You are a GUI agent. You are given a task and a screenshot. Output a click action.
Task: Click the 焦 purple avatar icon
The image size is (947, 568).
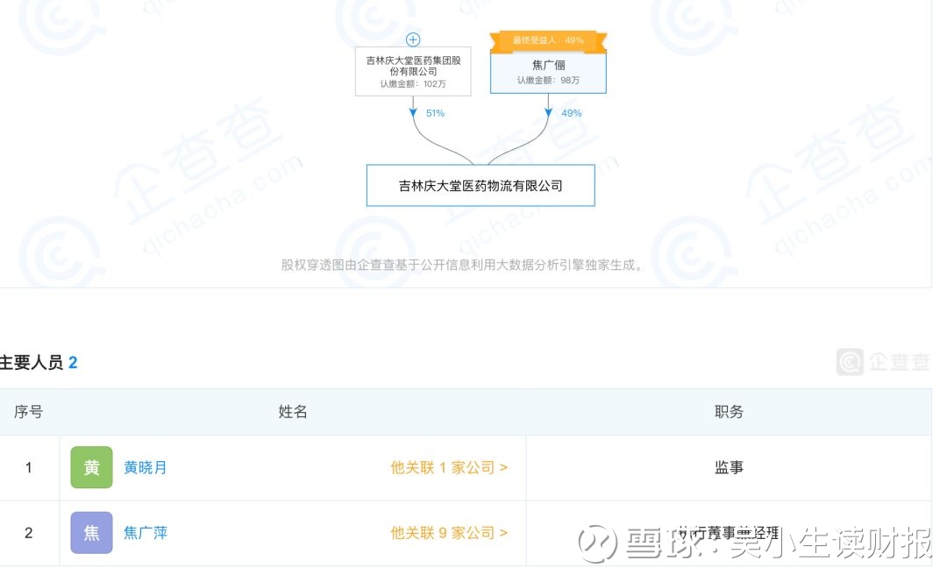tap(91, 533)
